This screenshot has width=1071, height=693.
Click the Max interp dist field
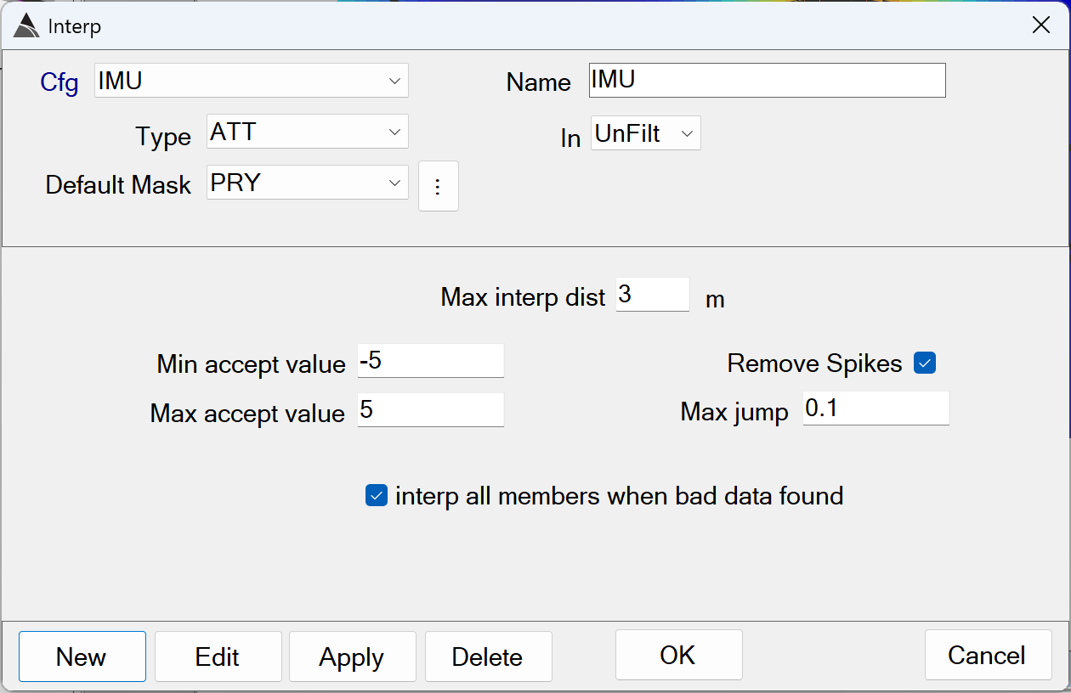click(652, 295)
